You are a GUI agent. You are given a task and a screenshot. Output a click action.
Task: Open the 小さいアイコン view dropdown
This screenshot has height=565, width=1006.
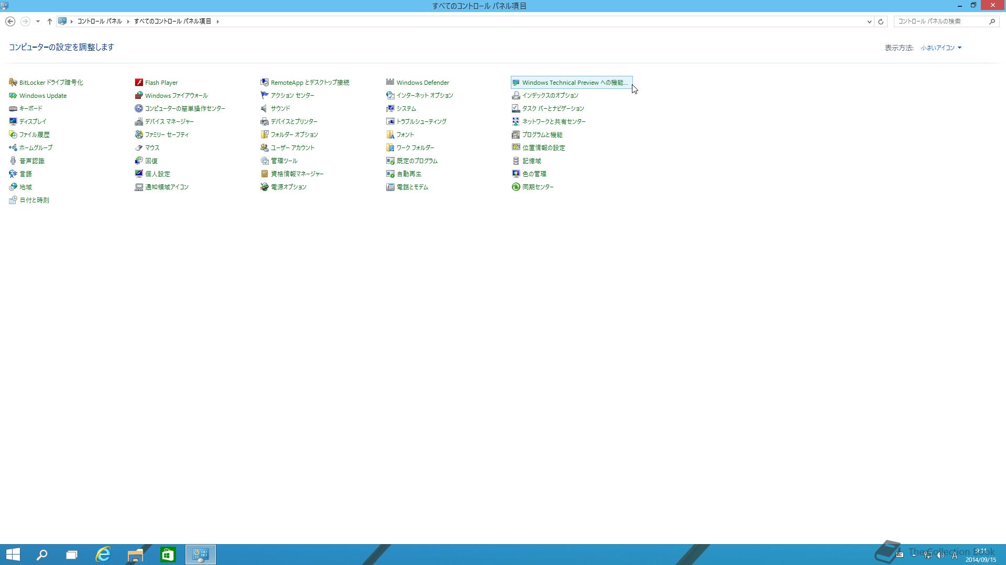941,48
